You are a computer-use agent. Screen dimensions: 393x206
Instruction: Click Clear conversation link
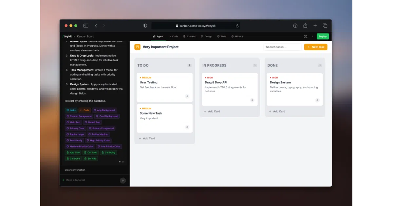pyautogui.click(x=75, y=170)
